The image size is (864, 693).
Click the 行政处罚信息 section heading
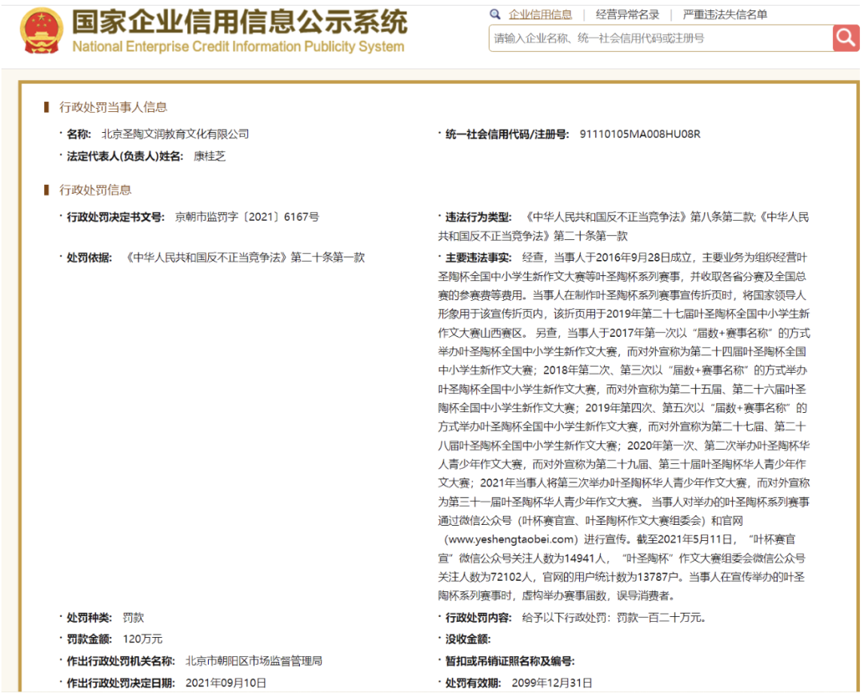click(95, 190)
